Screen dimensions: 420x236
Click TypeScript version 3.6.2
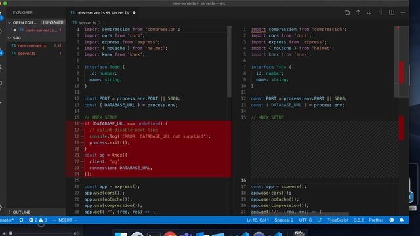tap(359, 220)
